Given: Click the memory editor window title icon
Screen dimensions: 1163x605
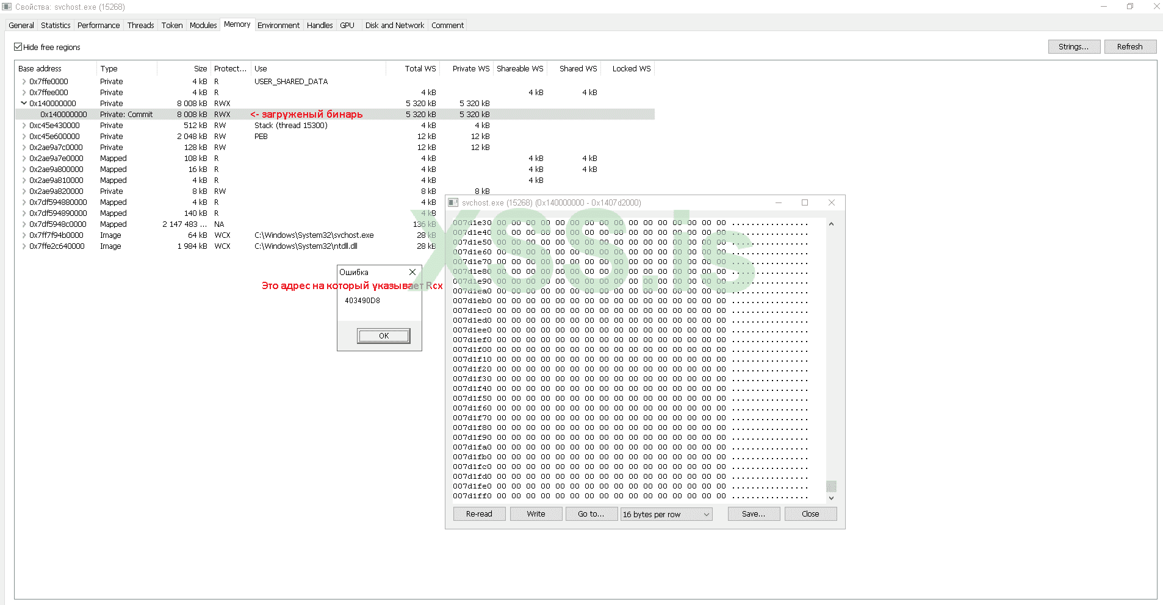Looking at the screenshot, I should [x=453, y=202].
